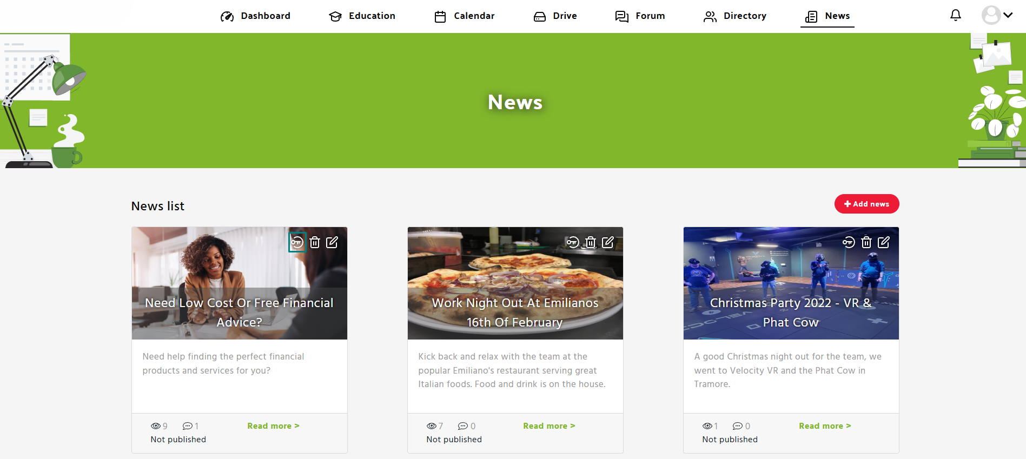This screenshot has width=1026, height=459.
Task: Open the Forum section
Action: tap(640, 16)
